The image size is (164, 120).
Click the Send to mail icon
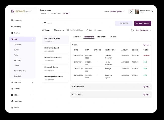click(55, 30)
